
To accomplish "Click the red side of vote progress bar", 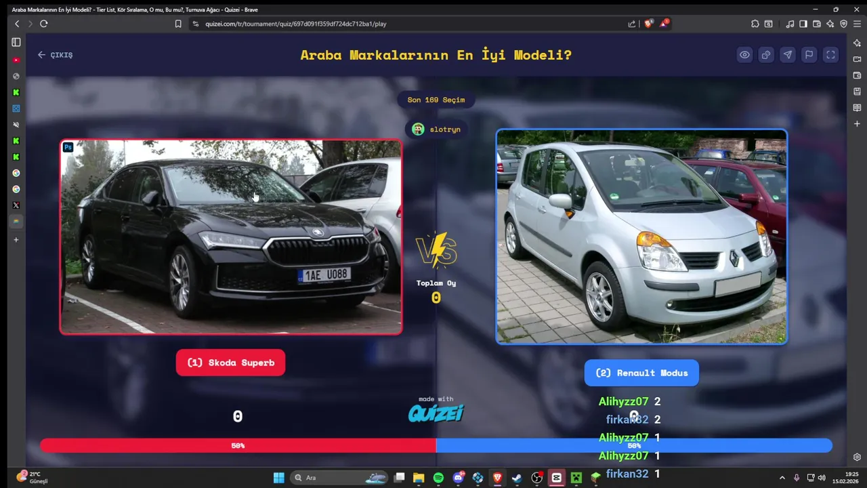I will point(238,445).
